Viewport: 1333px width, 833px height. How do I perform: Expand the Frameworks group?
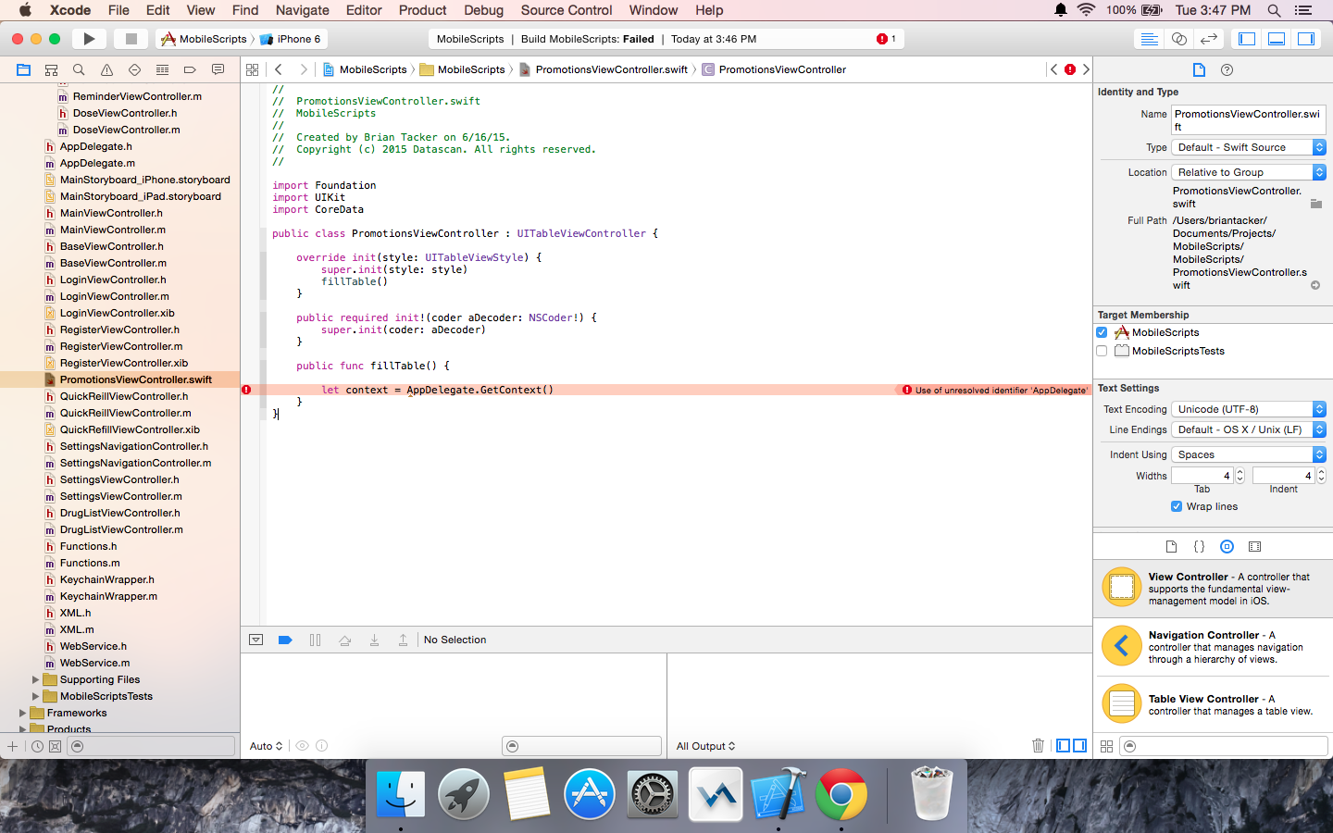click(23, 713)
